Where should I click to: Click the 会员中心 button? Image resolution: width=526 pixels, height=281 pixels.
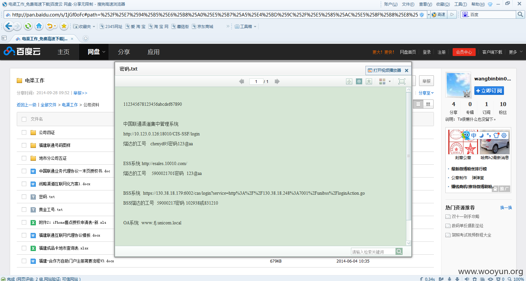point(464,52)
